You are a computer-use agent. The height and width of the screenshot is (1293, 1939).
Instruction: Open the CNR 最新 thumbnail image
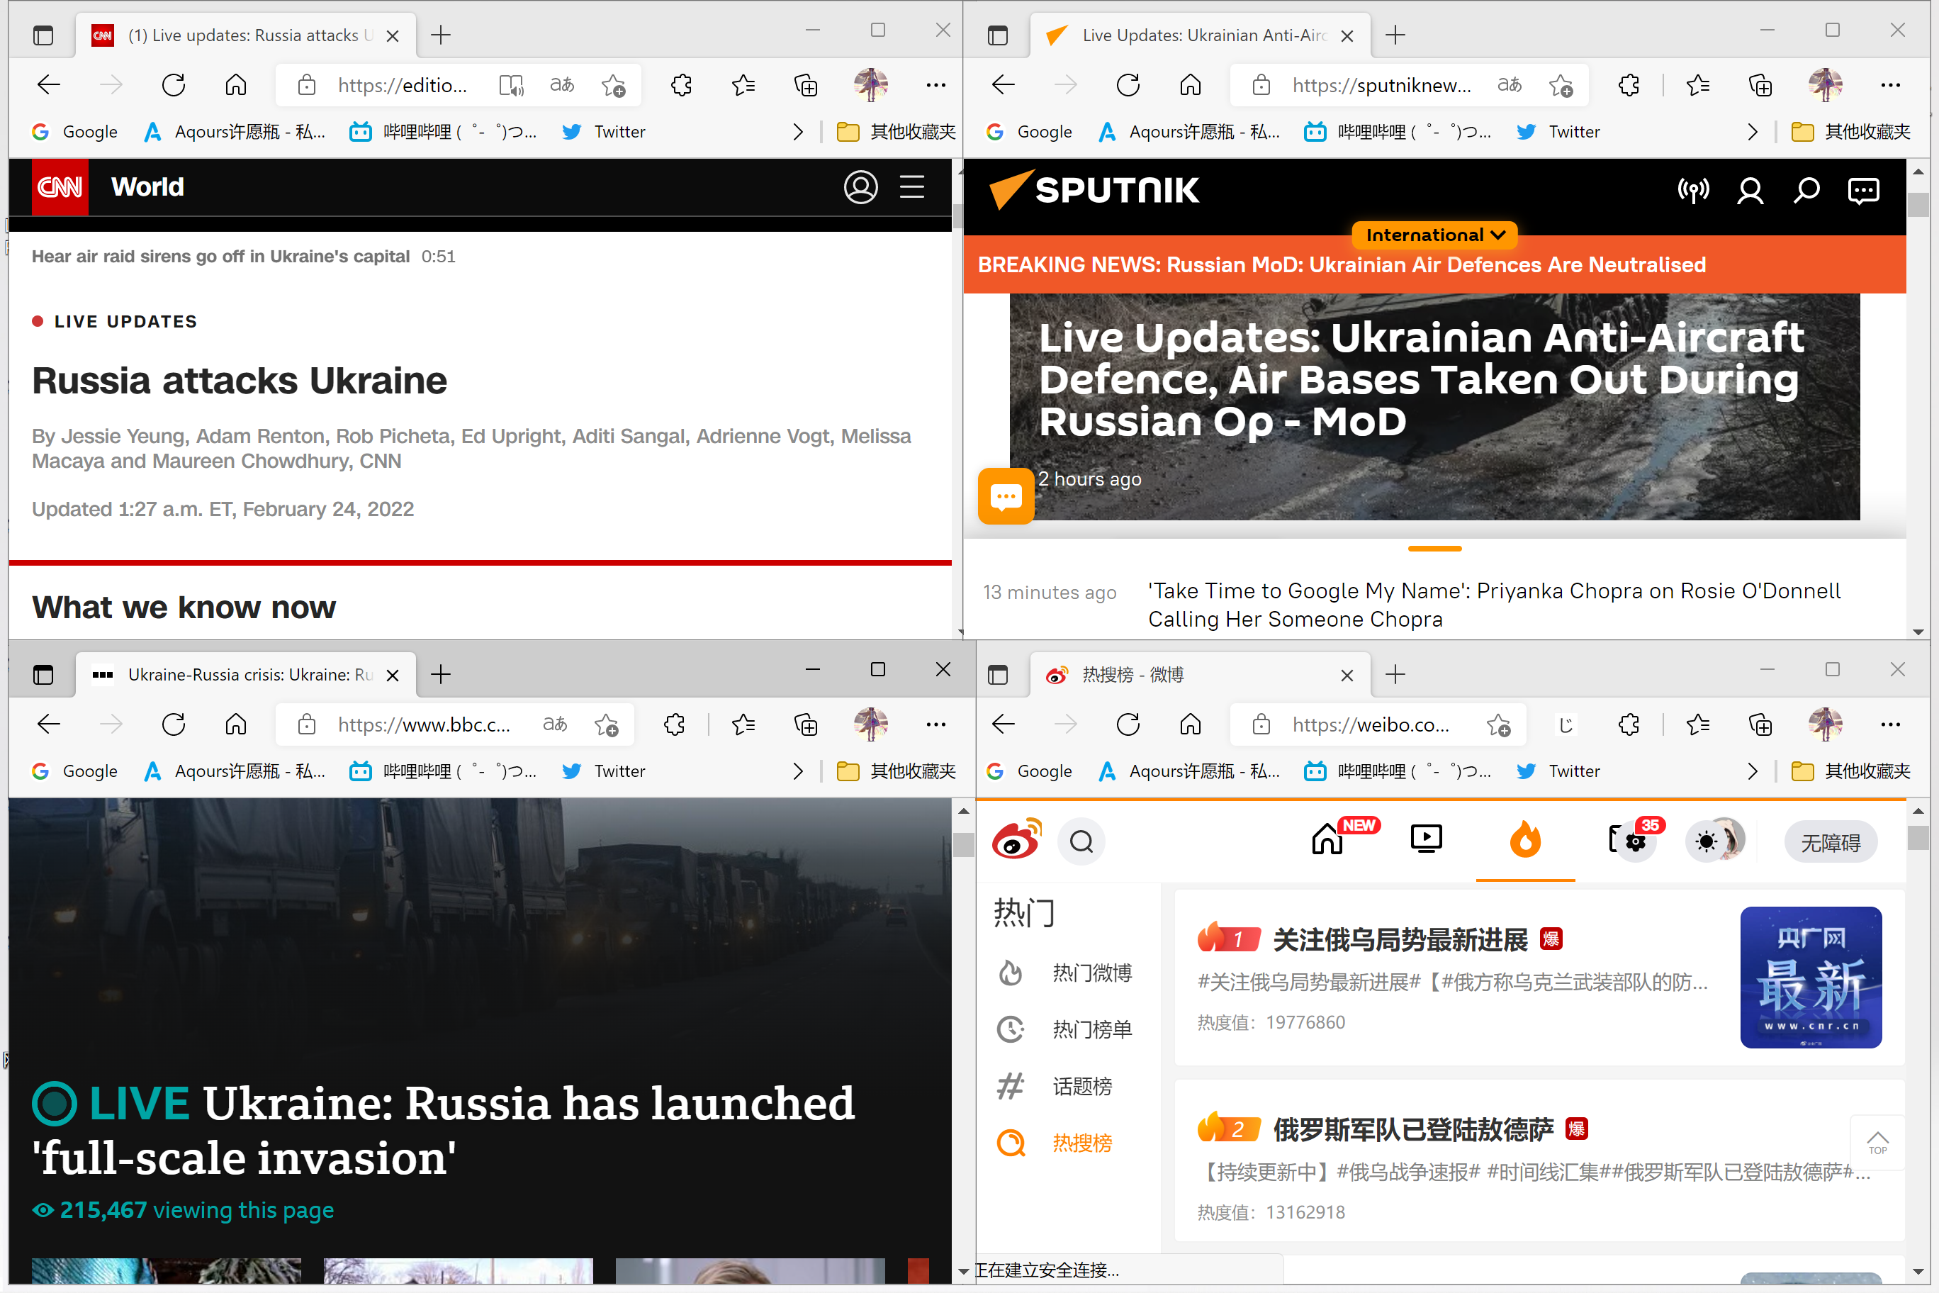1811,977
